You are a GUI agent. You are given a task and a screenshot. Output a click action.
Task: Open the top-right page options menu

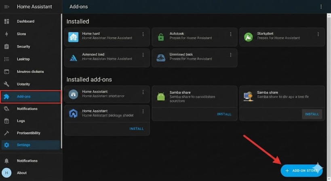(321, 7)
